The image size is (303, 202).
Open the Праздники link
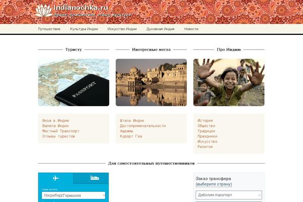click(208, 136)
